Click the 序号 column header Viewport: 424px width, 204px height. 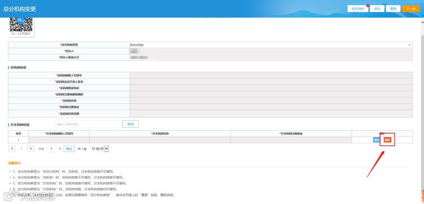click(18, 134)
